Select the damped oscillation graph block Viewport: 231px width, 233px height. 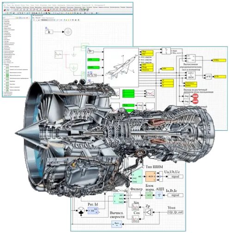tap(59, 55)
